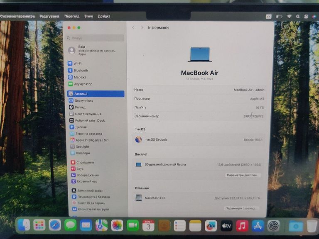This screenshot has width=319, height=239.
Task: Open Calendar from the Dock
Action: click(148, 225)
